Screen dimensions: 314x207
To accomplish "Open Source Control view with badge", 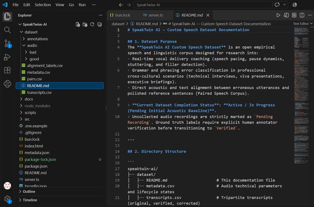I will click(x=7, y=44).
